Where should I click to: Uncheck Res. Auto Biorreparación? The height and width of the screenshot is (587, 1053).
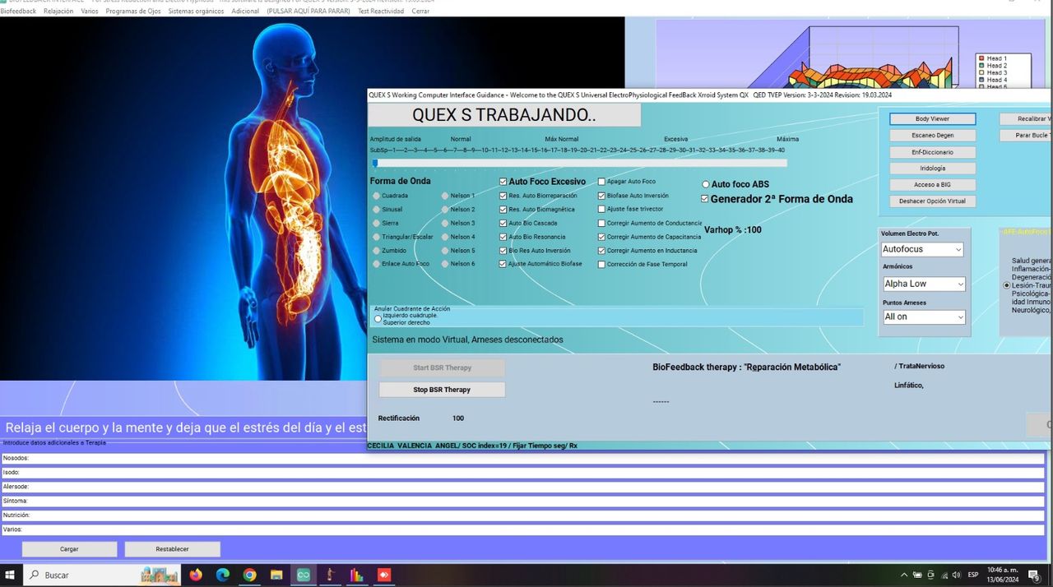click(x=503, y=196)
